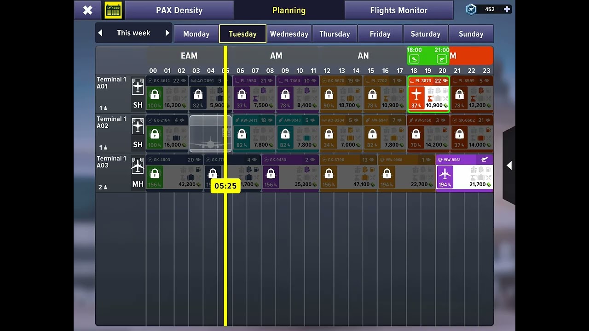Click the departure icon in WW-9561 header
Screen dimensions: 589x331
pyautogui.click(x=484, y=160)
